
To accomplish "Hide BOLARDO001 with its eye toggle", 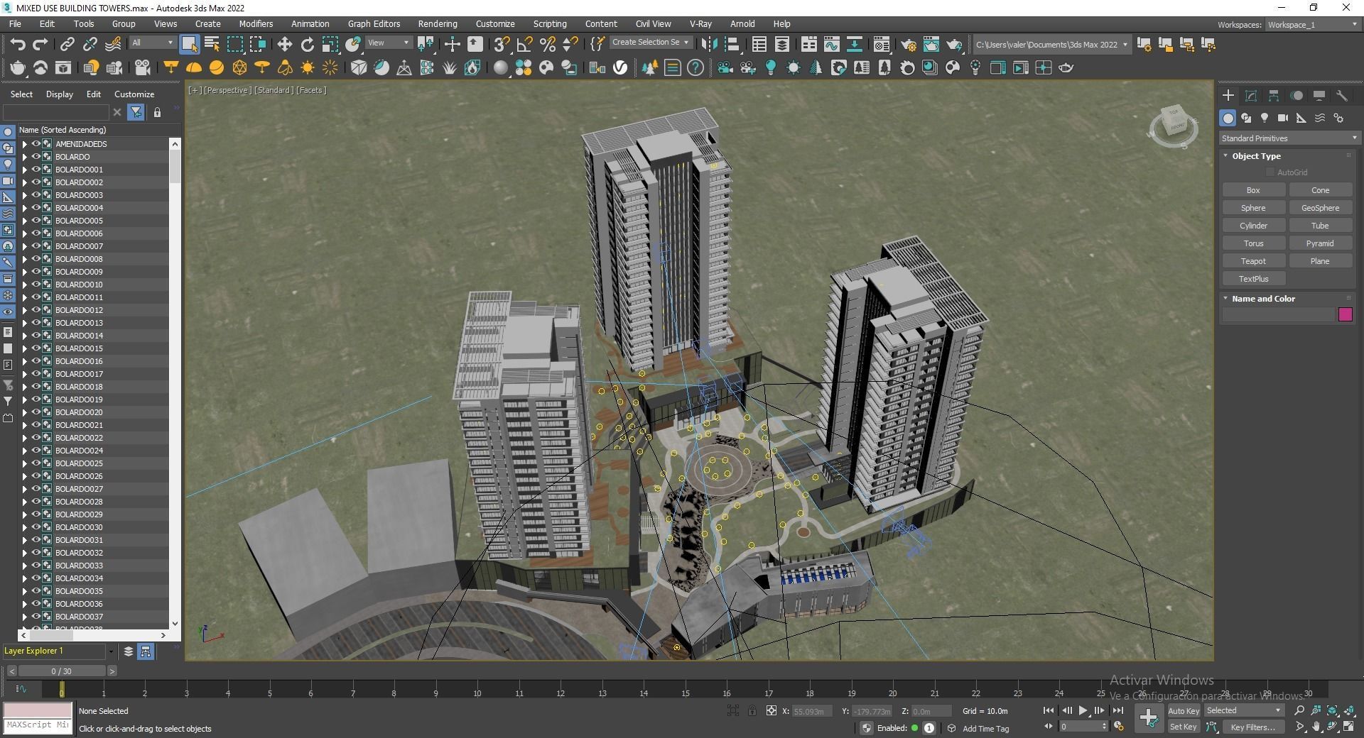I will [x=36, y=170].
